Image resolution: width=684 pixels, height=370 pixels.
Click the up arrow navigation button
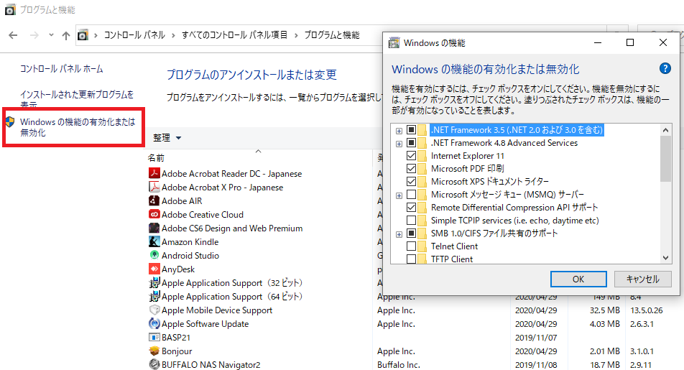click(66, 35)
